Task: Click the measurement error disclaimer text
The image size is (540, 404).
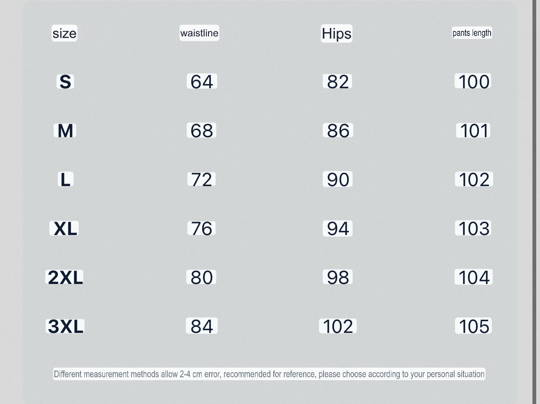Action: click(269, 374)
